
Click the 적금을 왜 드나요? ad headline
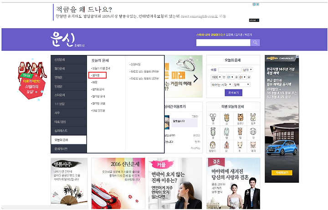pos(84,10)
